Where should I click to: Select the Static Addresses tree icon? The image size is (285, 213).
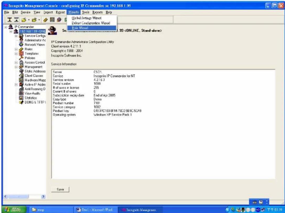click(x=21, y=71)
